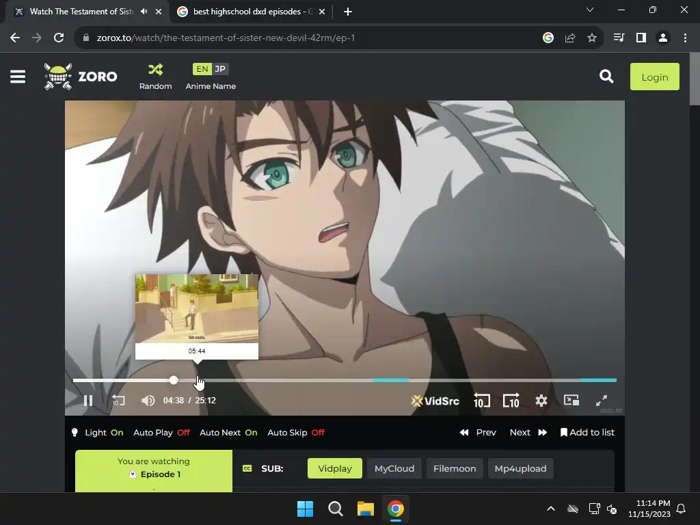Go to Prev episode

pos(478,433)
